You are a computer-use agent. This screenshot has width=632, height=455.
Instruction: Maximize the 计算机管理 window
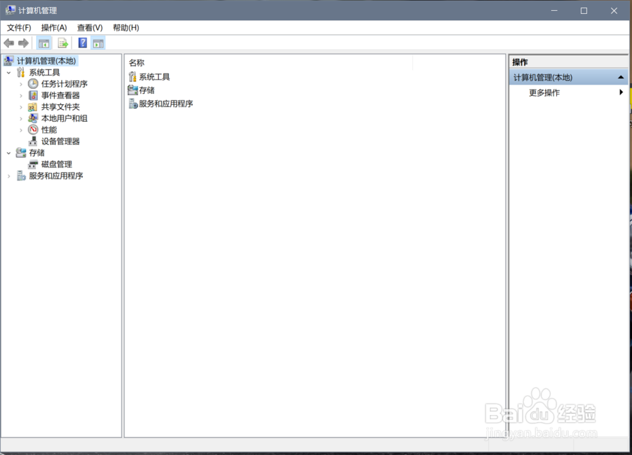point(583,11)
